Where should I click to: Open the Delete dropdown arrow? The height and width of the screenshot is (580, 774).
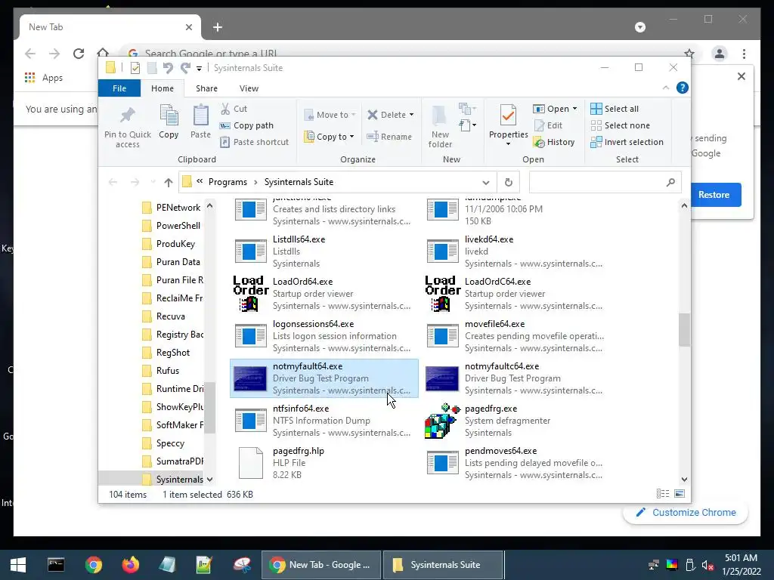pyautogui.click(x=411, y=115)
